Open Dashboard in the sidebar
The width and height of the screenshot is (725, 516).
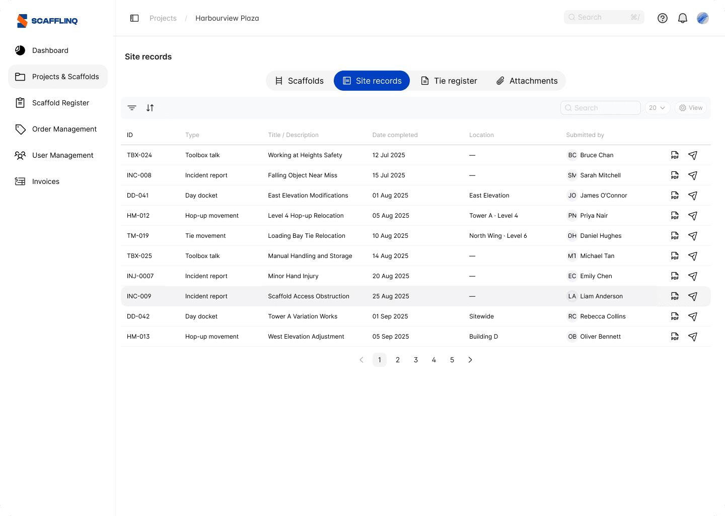pos(58,50)
